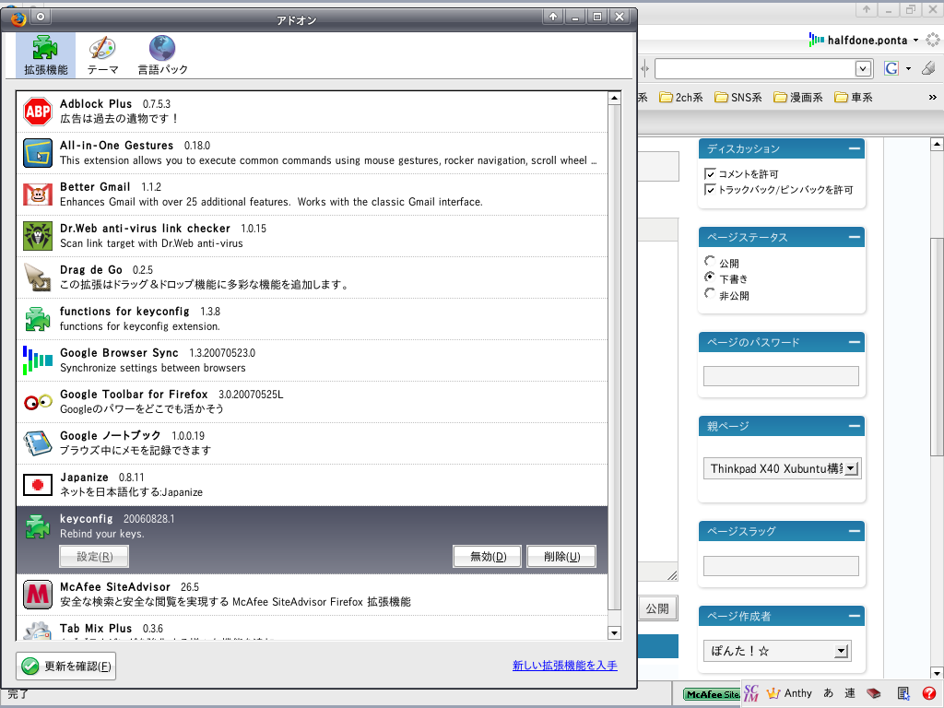The height and width of the screenshot is (708, 944).
Task: Open the 2ch系 bookmark folder
Action: (681, 98)
